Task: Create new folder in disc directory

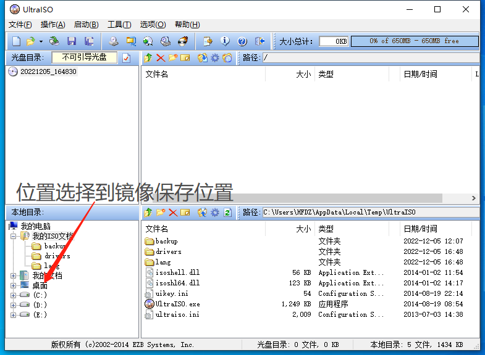Action: coord(173,58)
